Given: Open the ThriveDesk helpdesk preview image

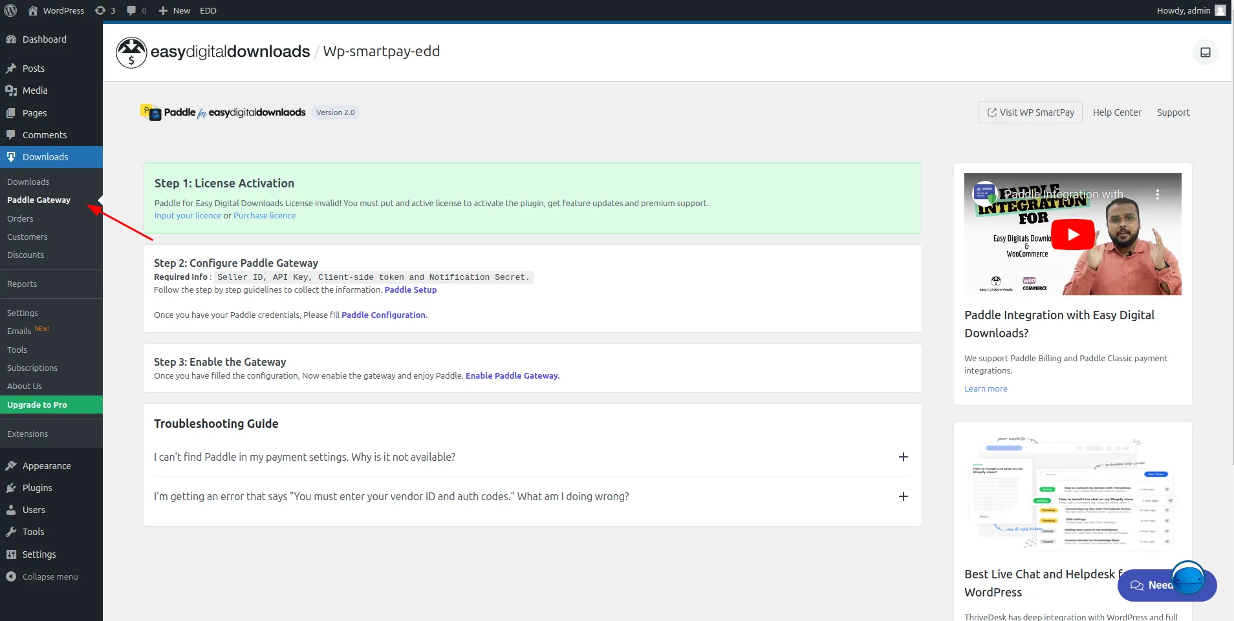Looking at the screenshot, I should pos(1072,492).
